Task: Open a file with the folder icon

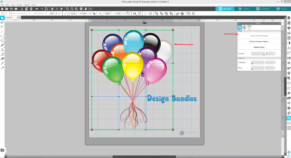Action: (7, 9)
